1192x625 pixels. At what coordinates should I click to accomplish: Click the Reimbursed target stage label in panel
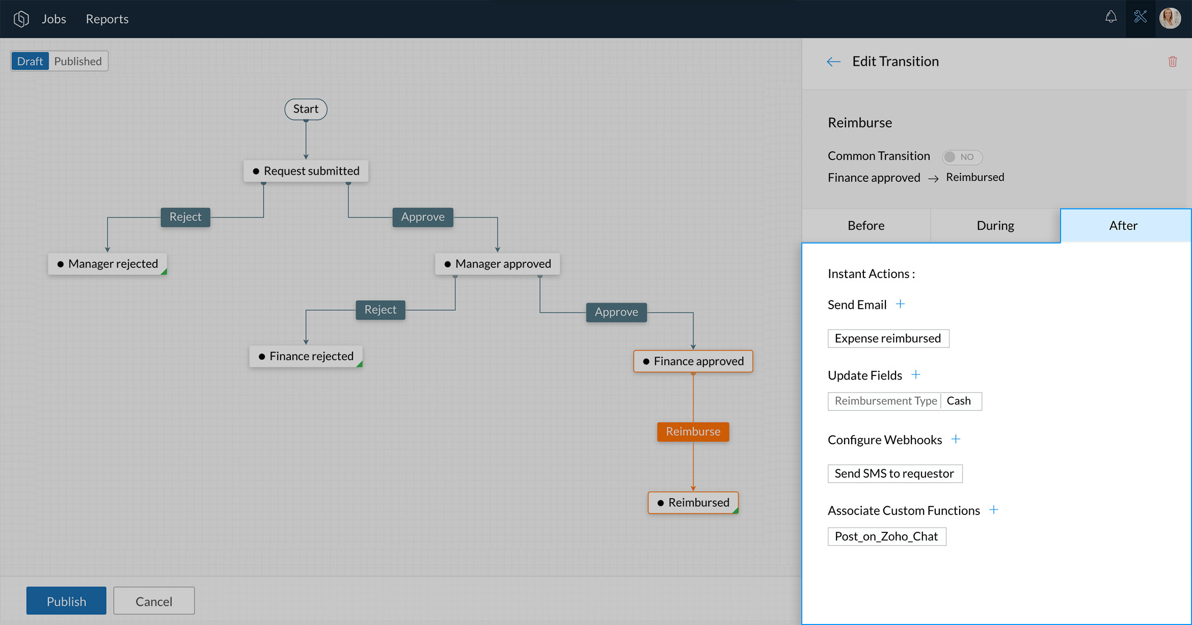tap(975, 177)
